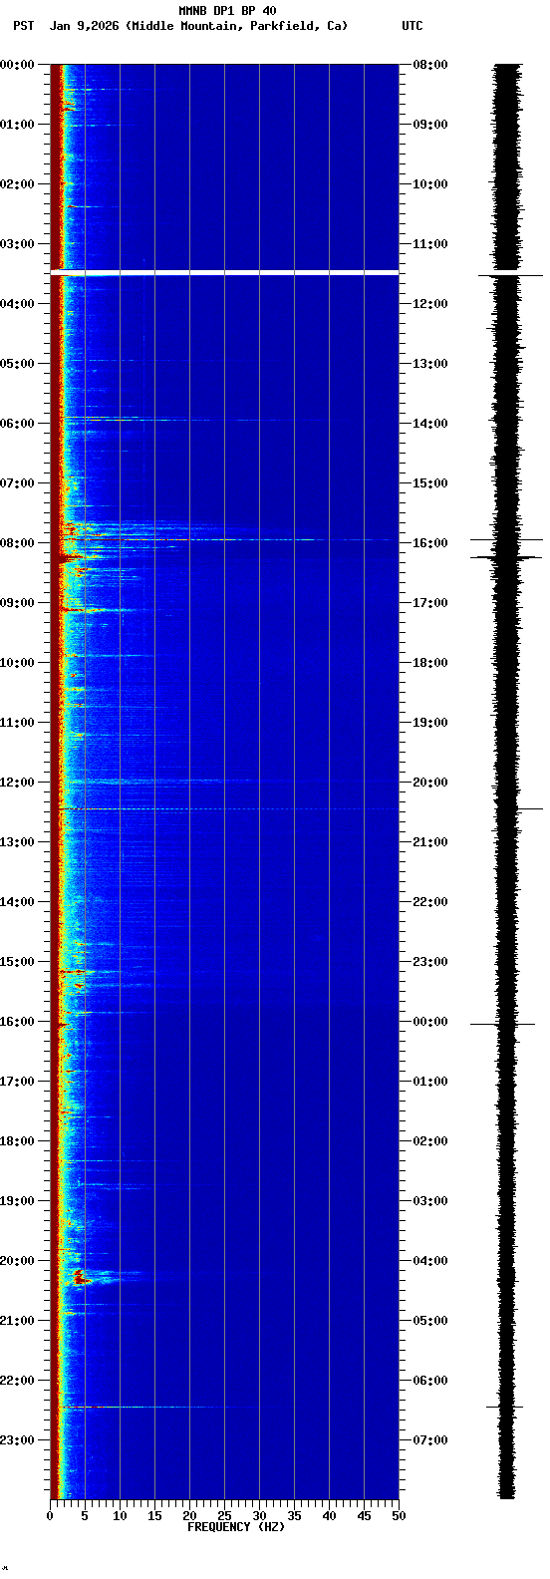Click the PST time label 17:00

[x=18, y=1082]
